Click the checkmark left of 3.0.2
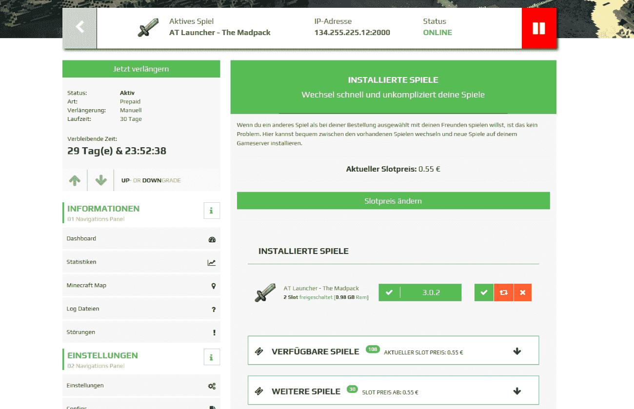Image resolution: width=634 pixels, height=409 pixels. [389, 292]
